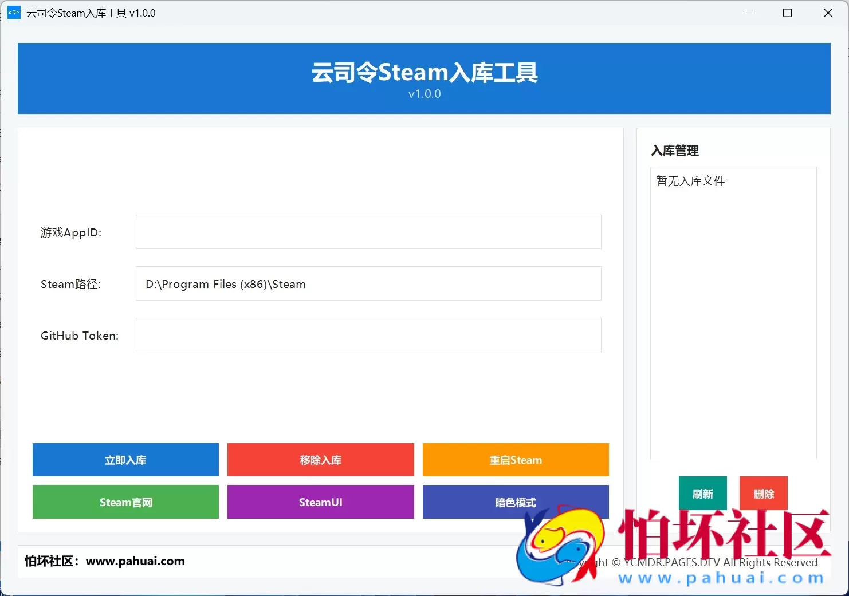849x596 pixels.
Task: Click the 刷新 refresh button
Action: point(702,493)
